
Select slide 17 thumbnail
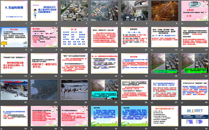pyautogui.click(x=74, y=63)
